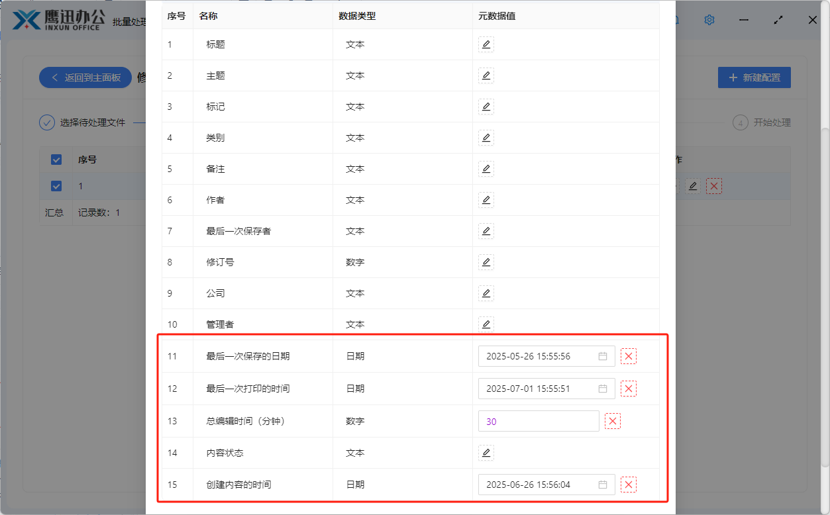Restore window size from title bar

[779, 20]
